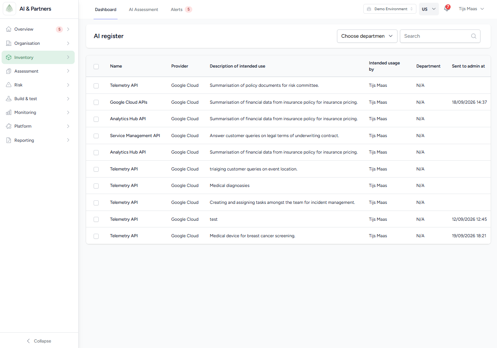Tick checkbox for incident management tasks row
This screenshot has height=348, width=497.
(96, 203)
